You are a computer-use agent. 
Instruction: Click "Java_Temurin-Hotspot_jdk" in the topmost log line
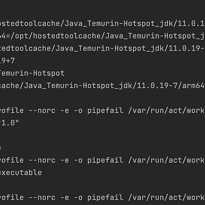click(x=119, y=24)
